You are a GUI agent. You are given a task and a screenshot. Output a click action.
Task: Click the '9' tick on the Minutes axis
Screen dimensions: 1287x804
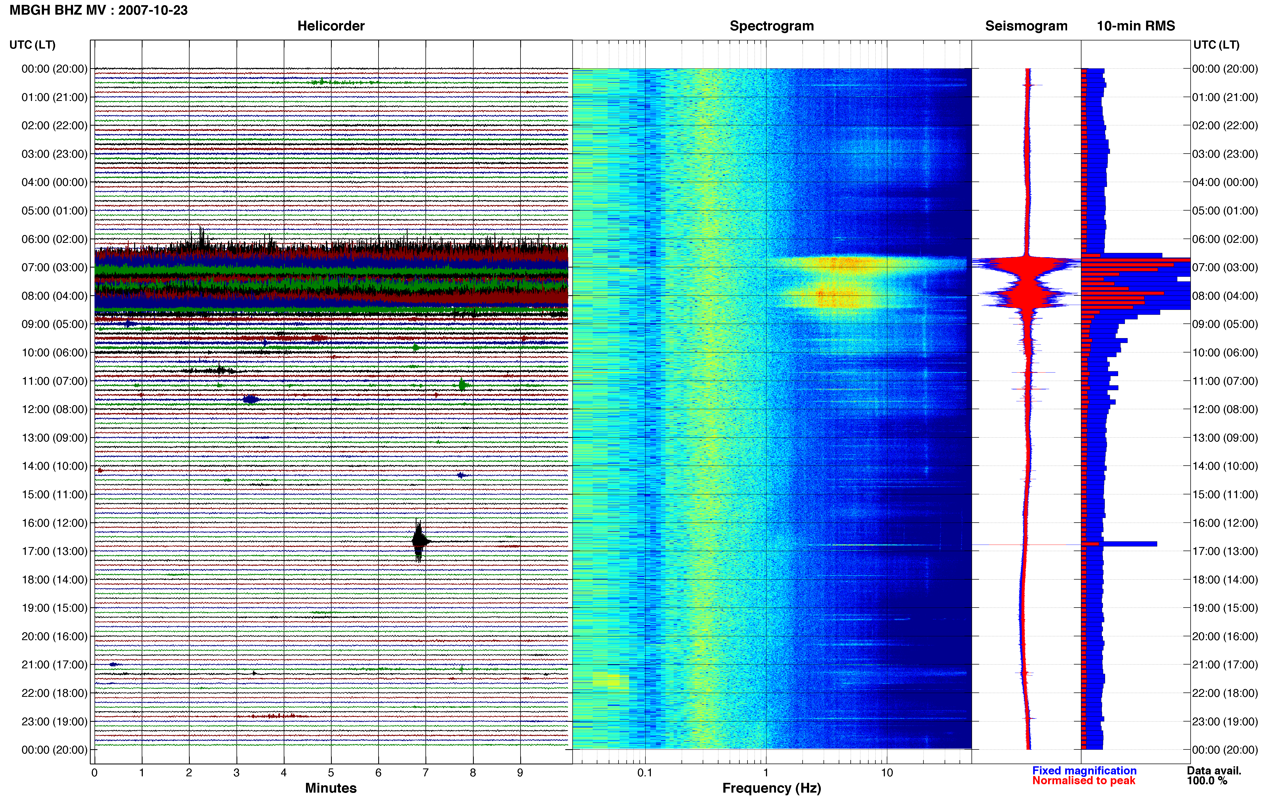click(520, 773)
